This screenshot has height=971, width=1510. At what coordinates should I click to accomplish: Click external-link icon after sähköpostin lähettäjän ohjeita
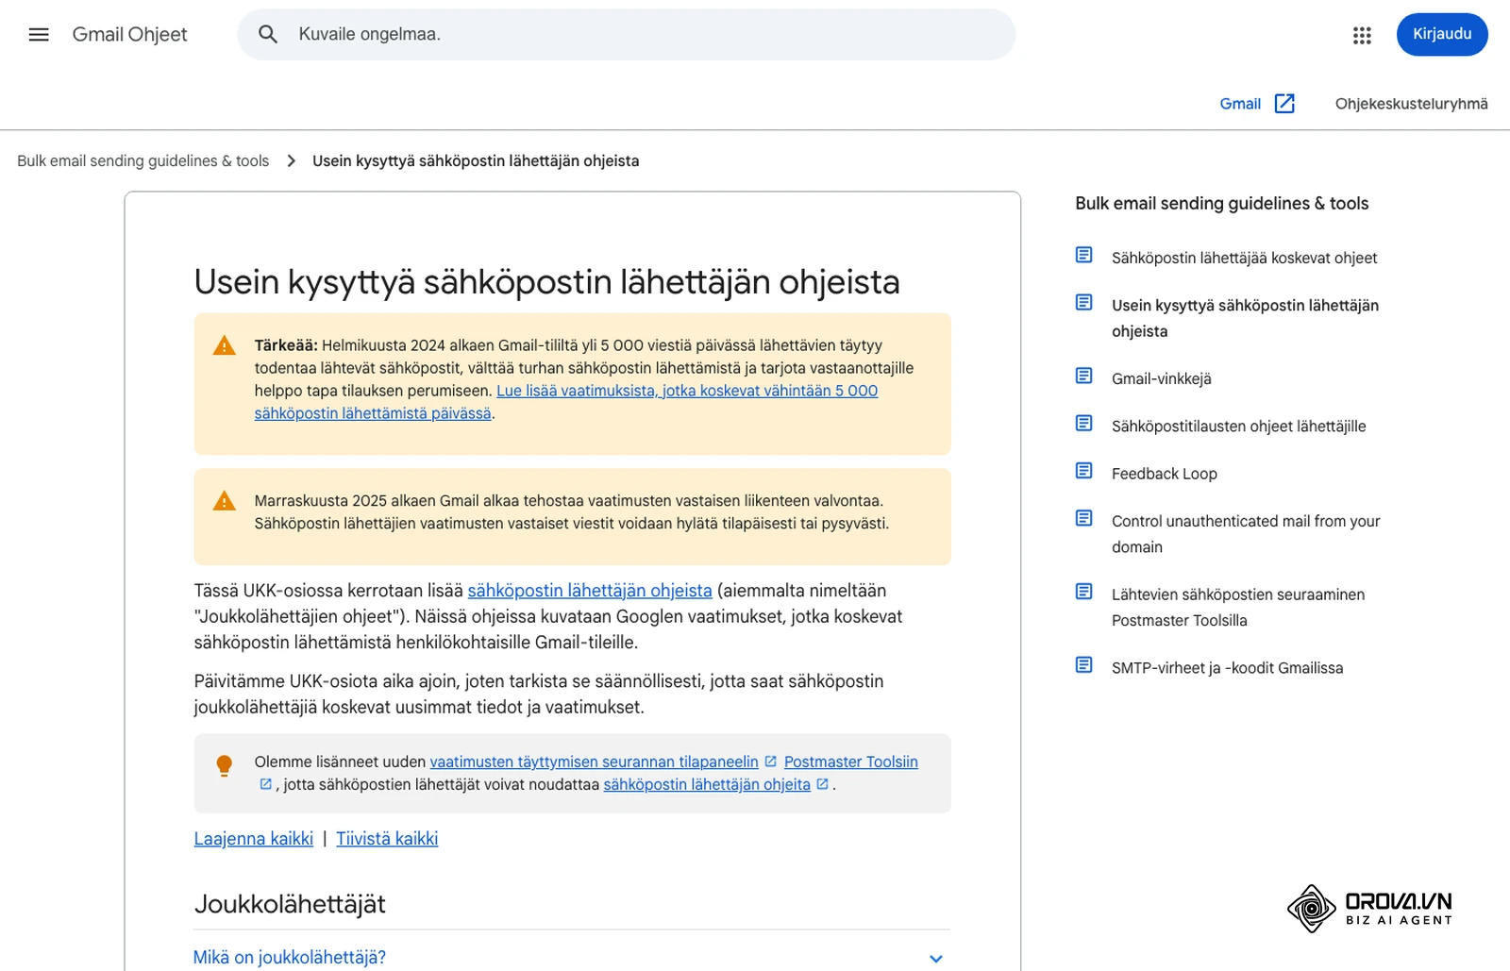click(823, 784)
